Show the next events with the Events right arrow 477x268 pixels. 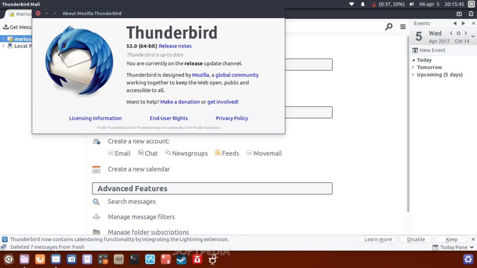pos(463,23)
